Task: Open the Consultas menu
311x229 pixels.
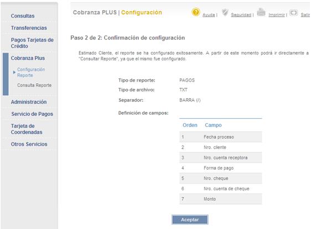Action: tap(23, 16)
